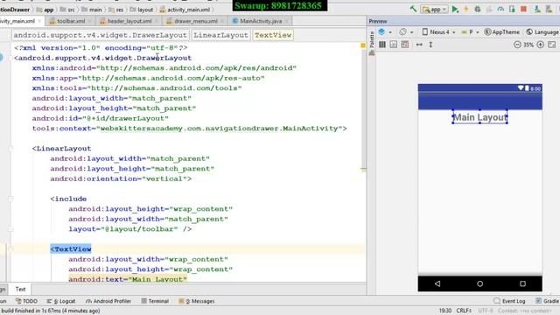Open the API version P dropdown
This screenshot has width=560, height=315.
point(470,32)
